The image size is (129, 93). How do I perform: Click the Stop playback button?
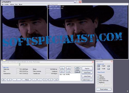[27, 80]
